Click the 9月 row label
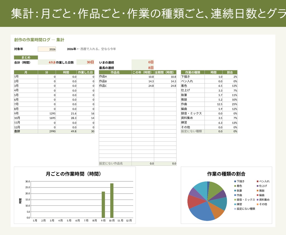The height and width of the screenshot is (235, 286). click(26, 113)
